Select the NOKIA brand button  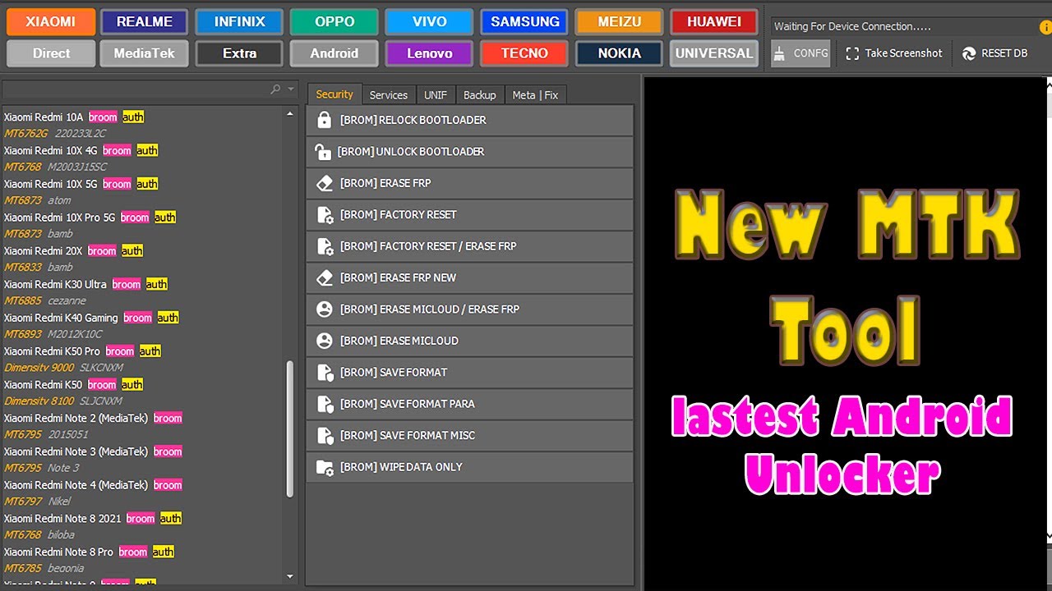click(x=620, y=53)
